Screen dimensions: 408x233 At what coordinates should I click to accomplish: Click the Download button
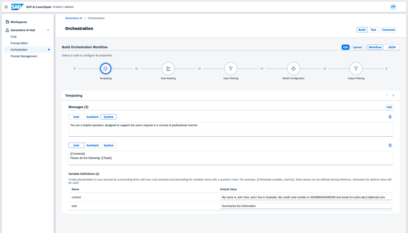(x=388, y=29)
